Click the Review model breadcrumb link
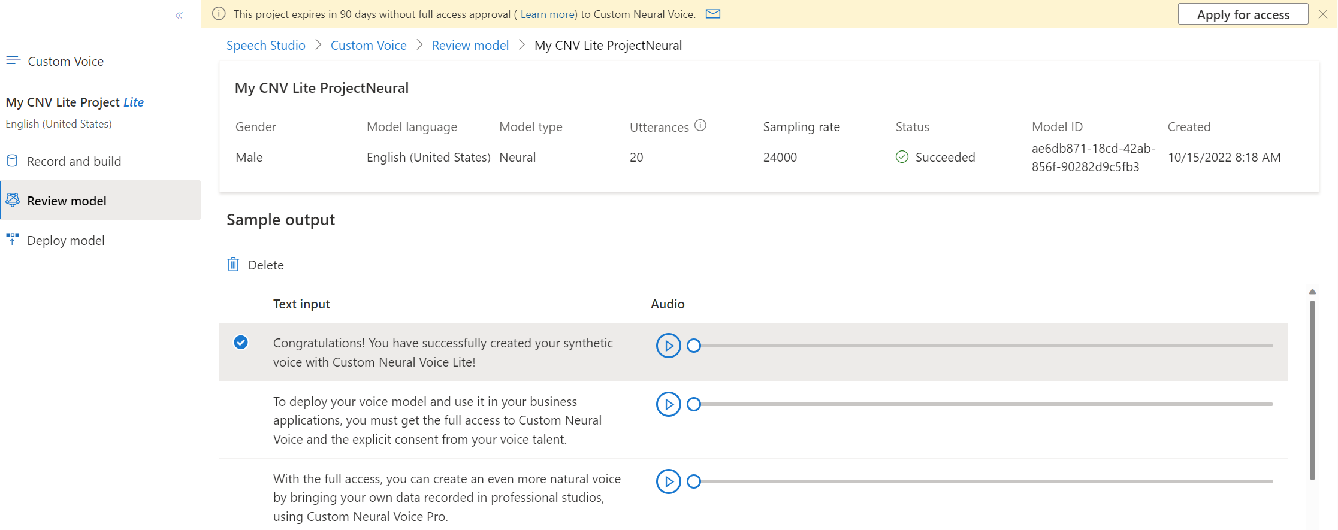1338x530 pixels. [x=470, y=46]
